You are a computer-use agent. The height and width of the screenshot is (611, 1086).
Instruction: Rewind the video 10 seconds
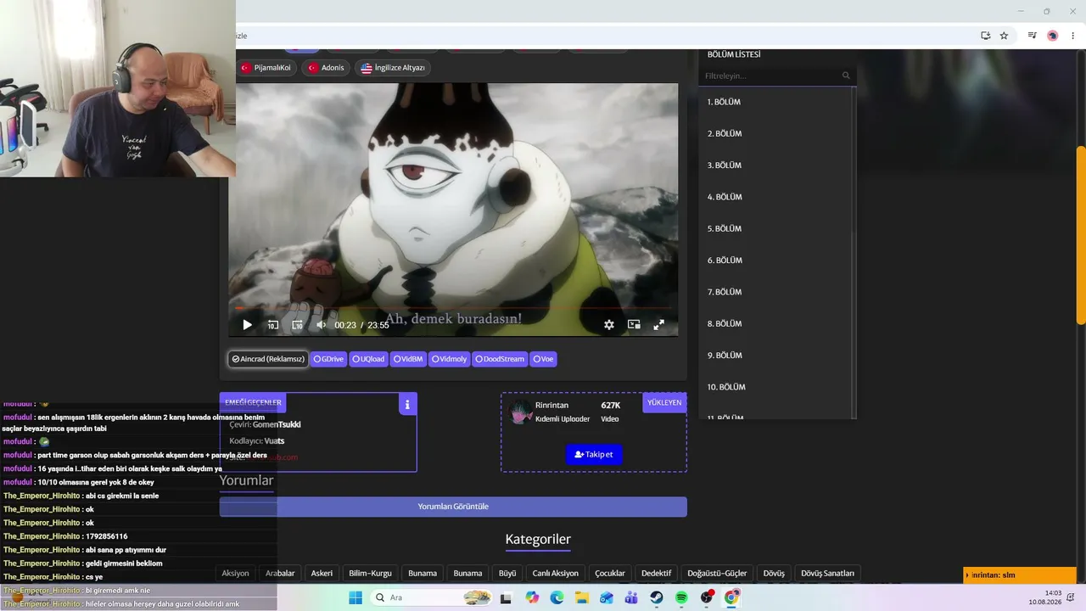272,325
